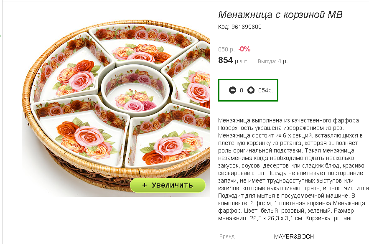Click the product code 961695600

(x=247, y=27)
